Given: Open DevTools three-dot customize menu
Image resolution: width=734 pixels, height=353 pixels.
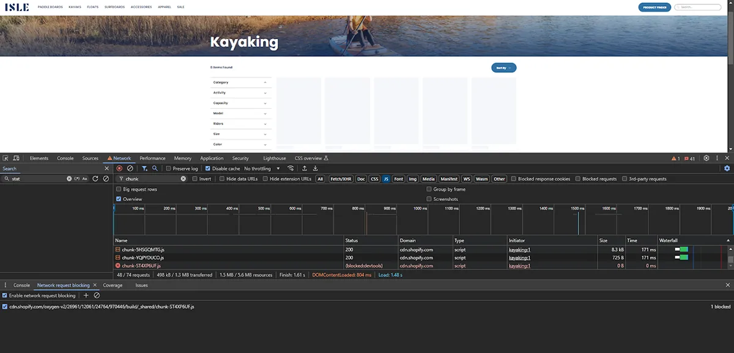Looking at the screenshot, I should (x=716, y=158).
